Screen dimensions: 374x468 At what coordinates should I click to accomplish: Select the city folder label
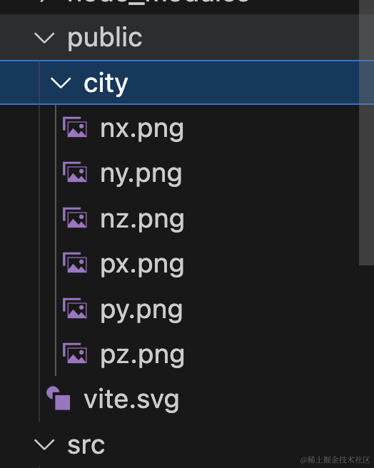point(106,83)
